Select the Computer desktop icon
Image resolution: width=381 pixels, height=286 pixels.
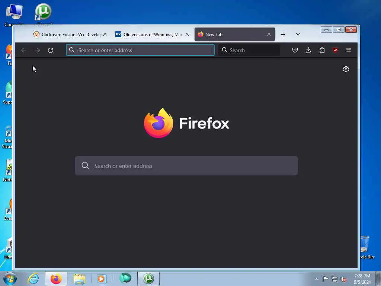click(x=15, y=14)
